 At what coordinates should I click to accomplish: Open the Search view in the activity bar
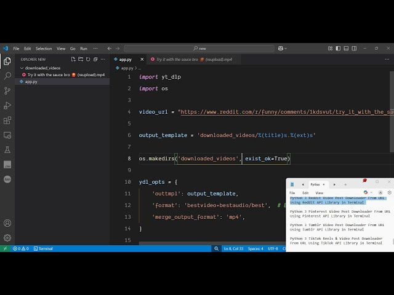click(7, 76)
